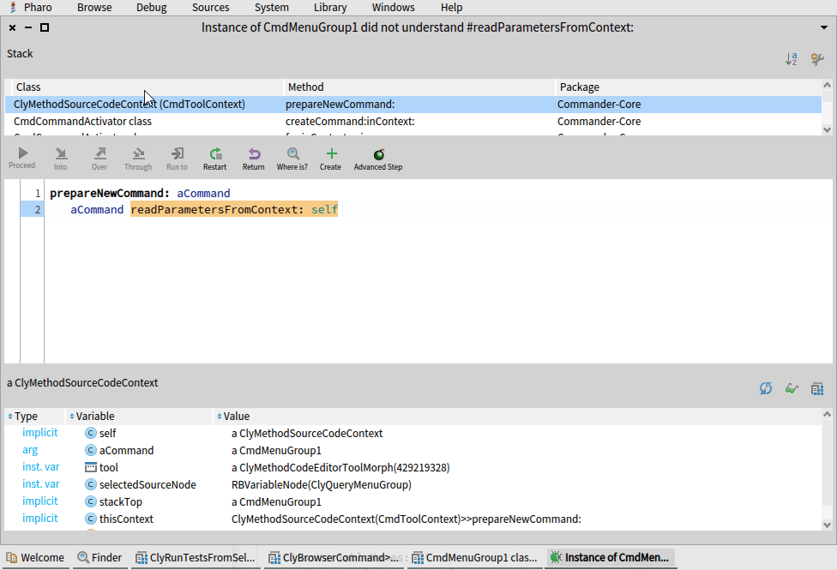
Task: Click the class icon beside aCommand
Action: click(91, 450)
